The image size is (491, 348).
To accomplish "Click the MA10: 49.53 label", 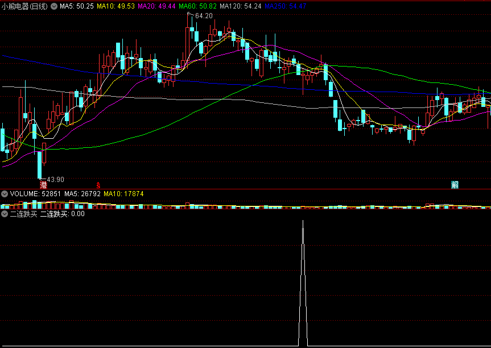I will pyautogui.click(x=116, y=6).
